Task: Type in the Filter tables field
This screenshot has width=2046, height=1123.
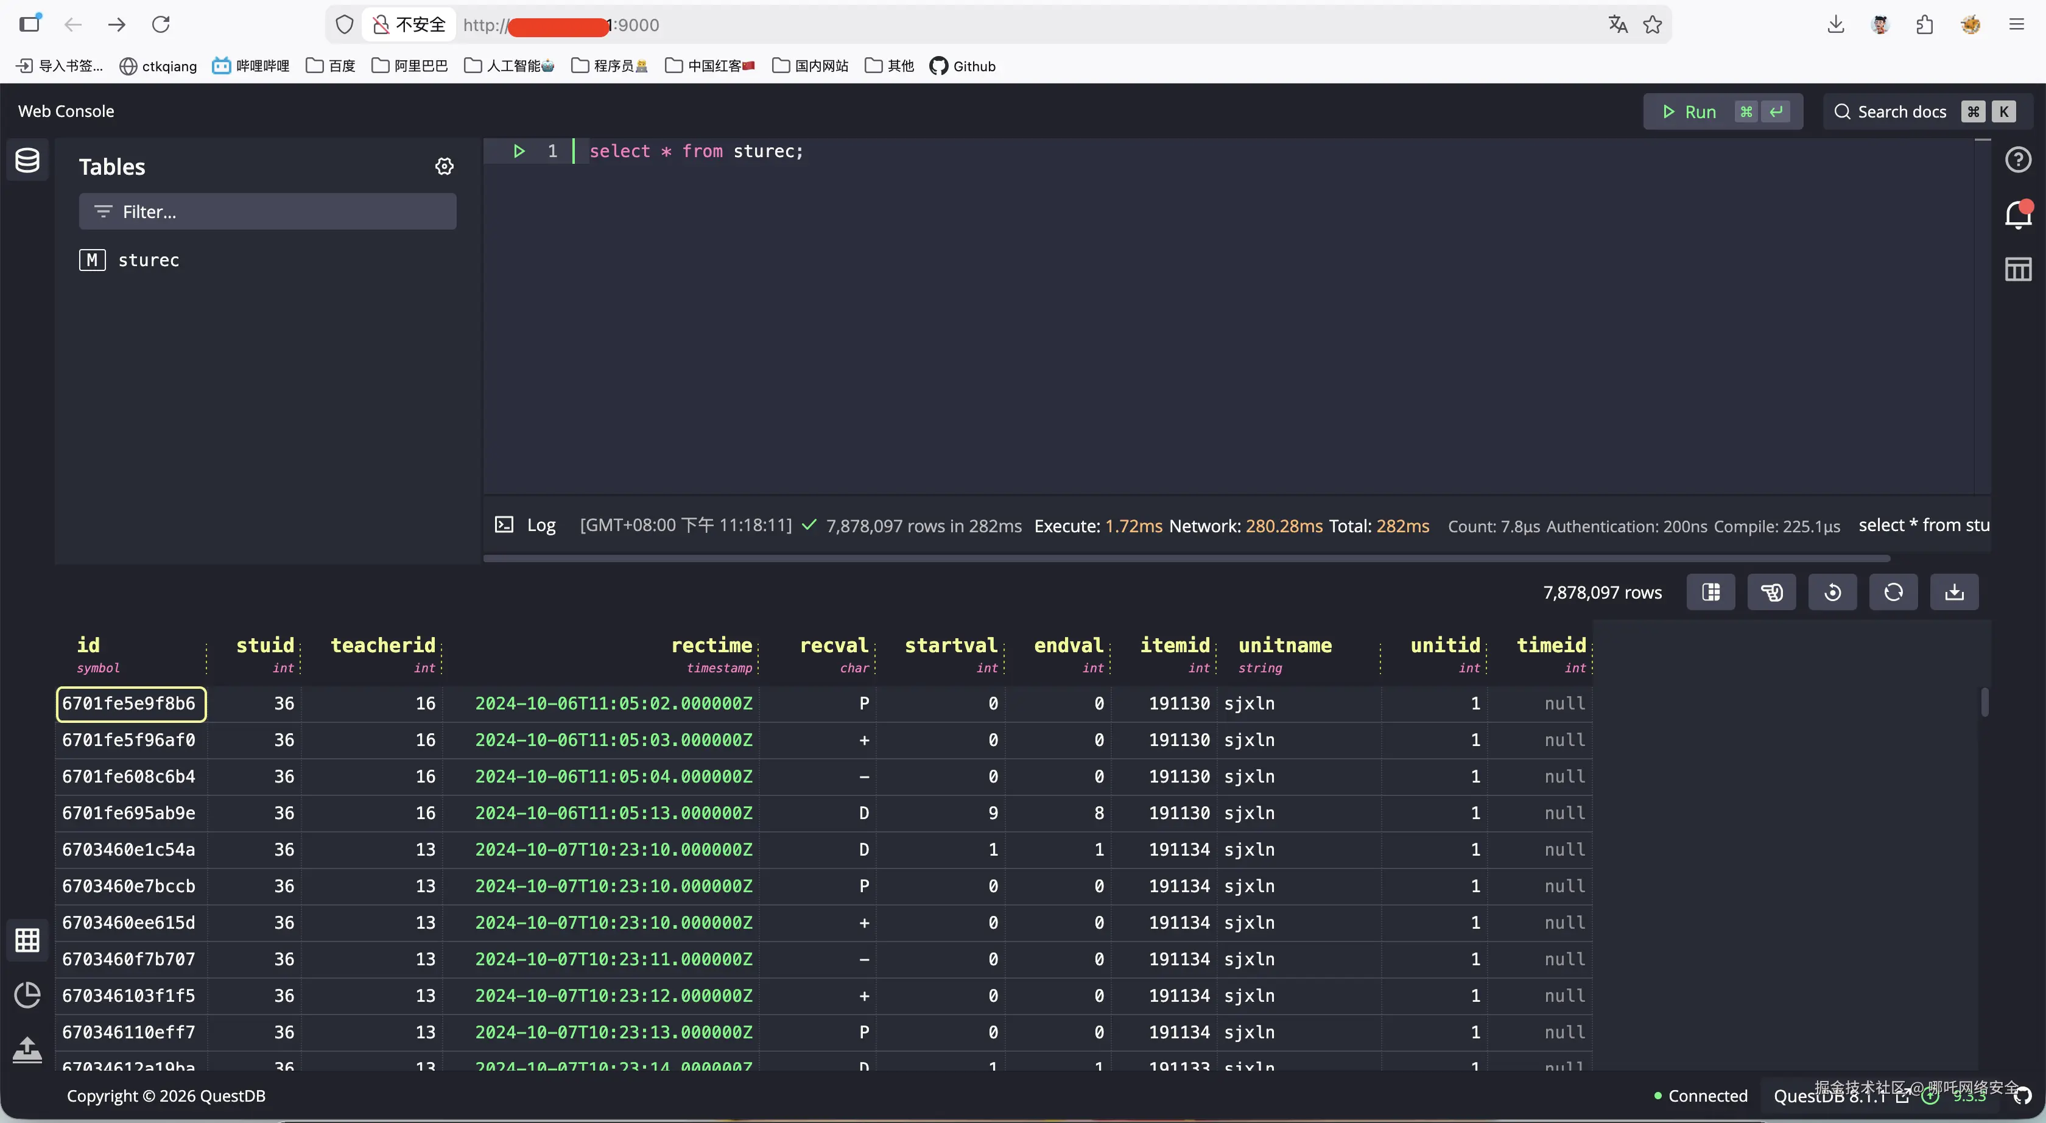Action: click(267, 211)
